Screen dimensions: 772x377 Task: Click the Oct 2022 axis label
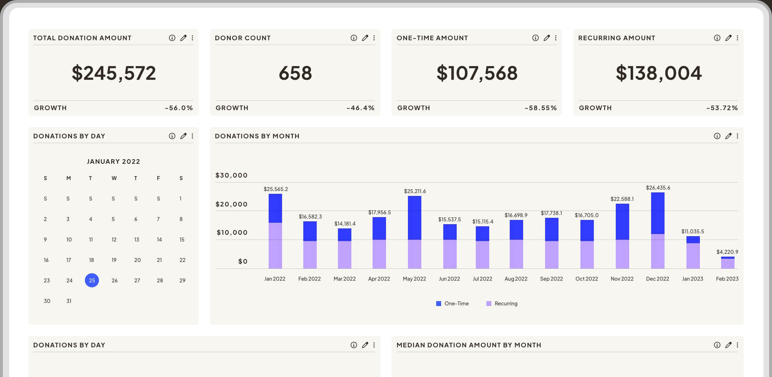coord(587,279)
